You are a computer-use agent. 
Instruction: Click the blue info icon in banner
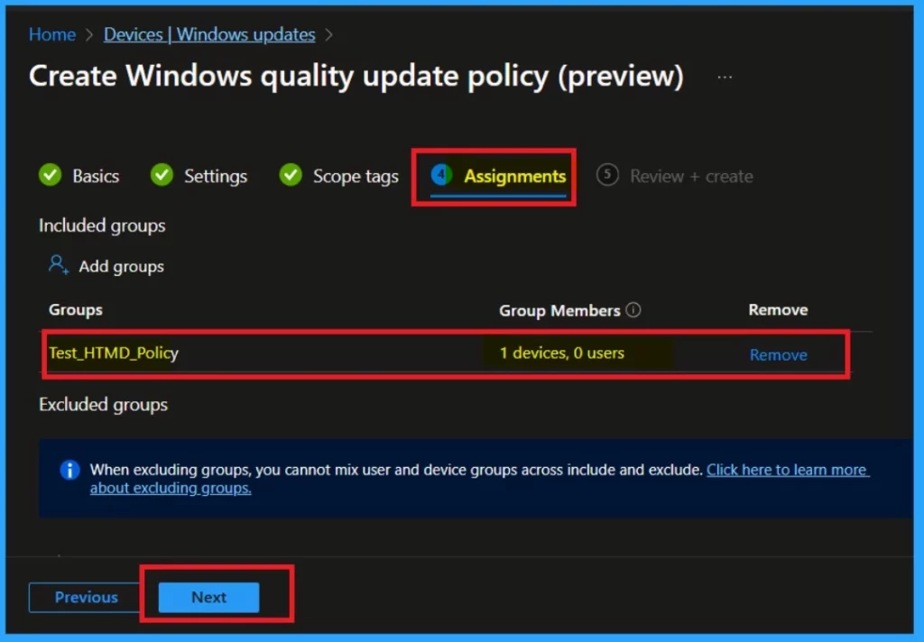point(69,470)
